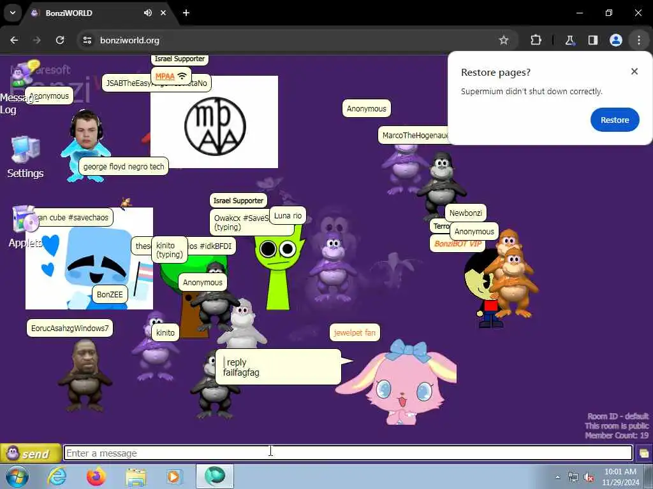This screenshot has height=489, width=653.
Task: Mute the BonziWORLD tab audio
Action: tap(148, 13)
